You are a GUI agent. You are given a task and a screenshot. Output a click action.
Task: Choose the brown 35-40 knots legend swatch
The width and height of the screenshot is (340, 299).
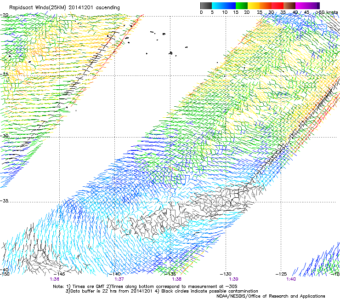point(289,6)
